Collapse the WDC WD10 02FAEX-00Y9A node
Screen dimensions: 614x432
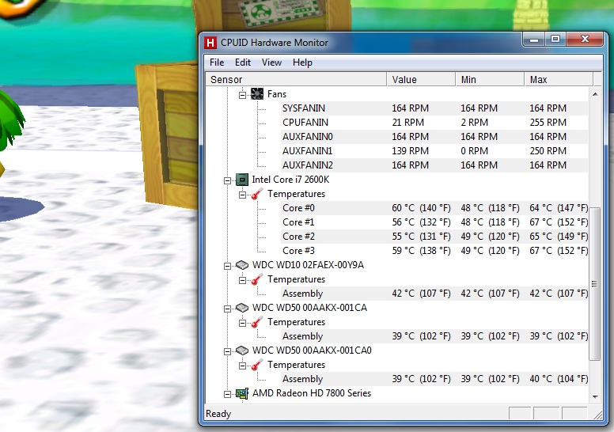[x=227, y=266]
